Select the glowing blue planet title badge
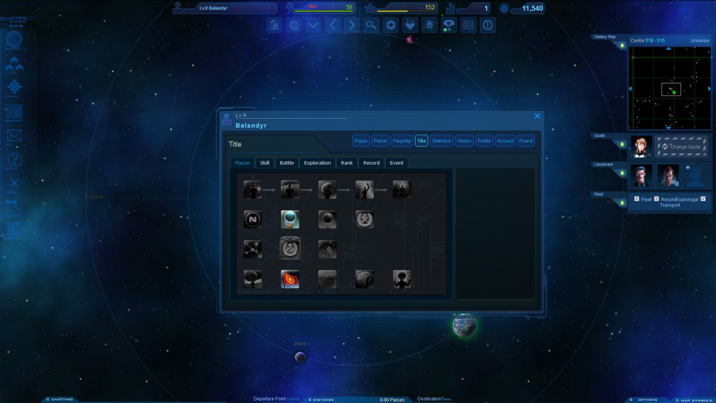The width and height of the screenshot is (716, 403). (290, 219)
